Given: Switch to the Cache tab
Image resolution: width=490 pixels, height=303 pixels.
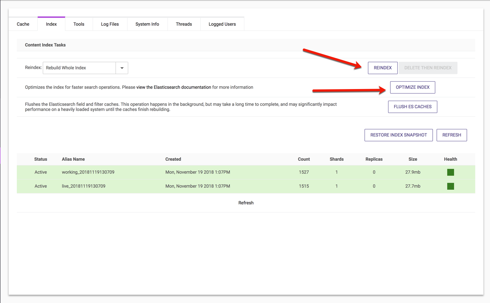Looking at the screenshot, I should pyautogui.click(x=23, y=24).
